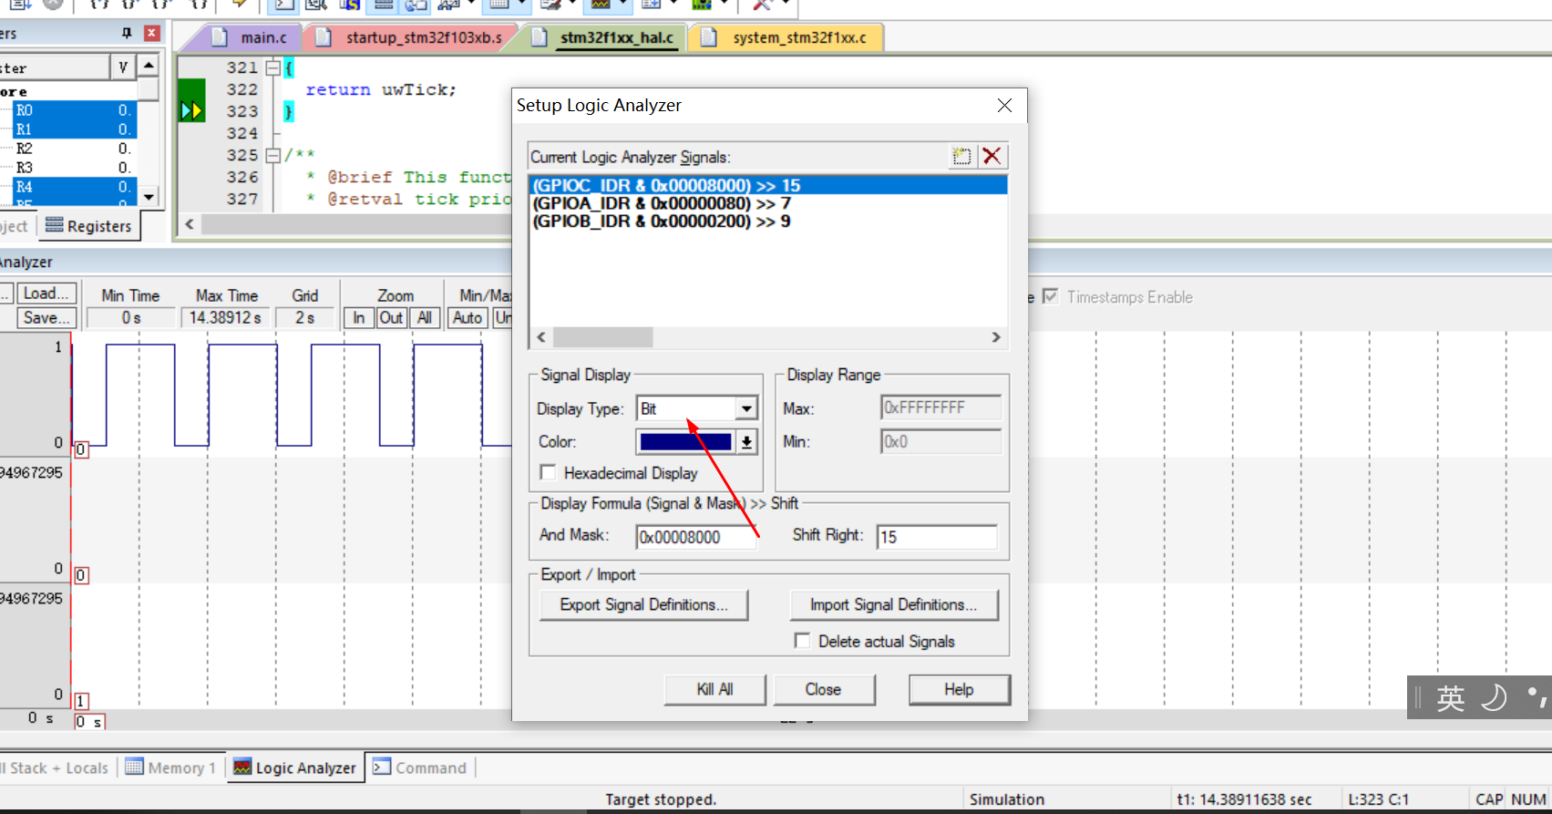Click the Close button in the dialog

coord(824,689)
